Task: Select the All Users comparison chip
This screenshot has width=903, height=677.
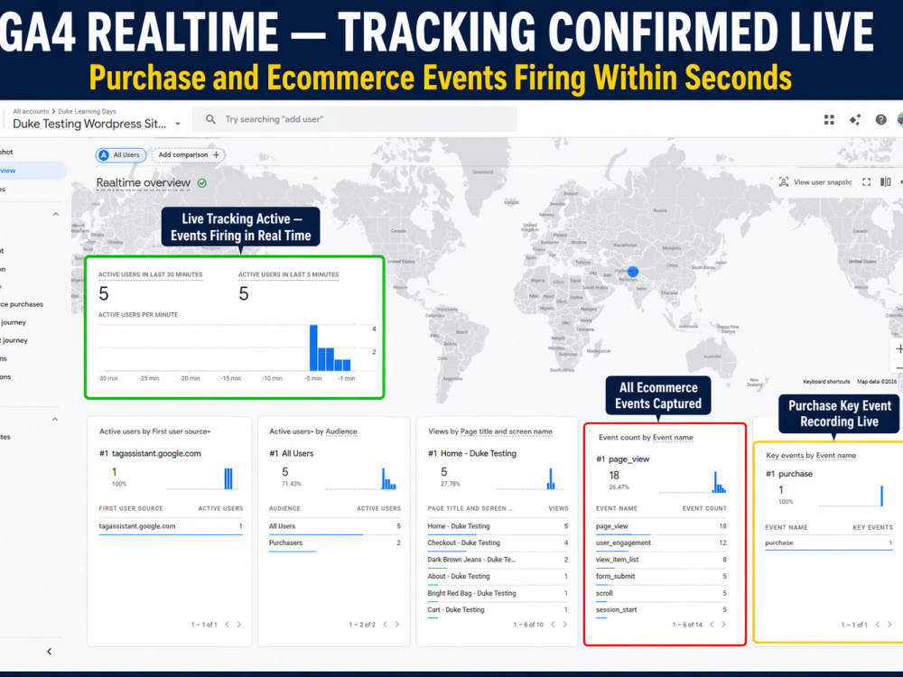Action: click(121, 155)
